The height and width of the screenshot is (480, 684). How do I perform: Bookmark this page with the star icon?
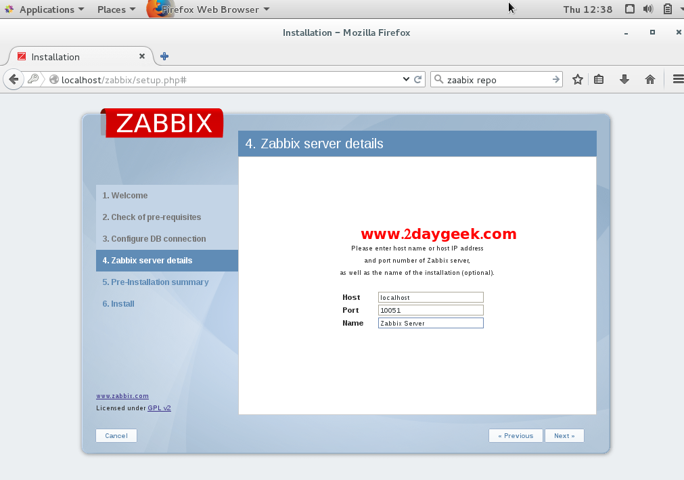click(x=578, y=79)
